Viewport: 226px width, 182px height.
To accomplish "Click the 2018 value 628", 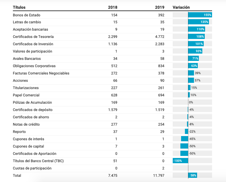I will [x=114, y=95].
